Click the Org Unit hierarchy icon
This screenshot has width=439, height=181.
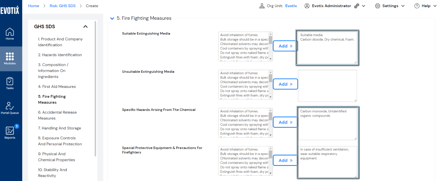[262, 6]
